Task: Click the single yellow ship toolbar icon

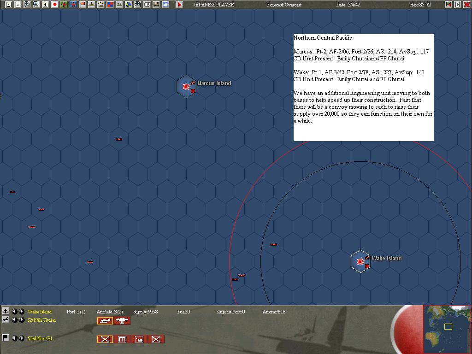Action: point(92,5)
